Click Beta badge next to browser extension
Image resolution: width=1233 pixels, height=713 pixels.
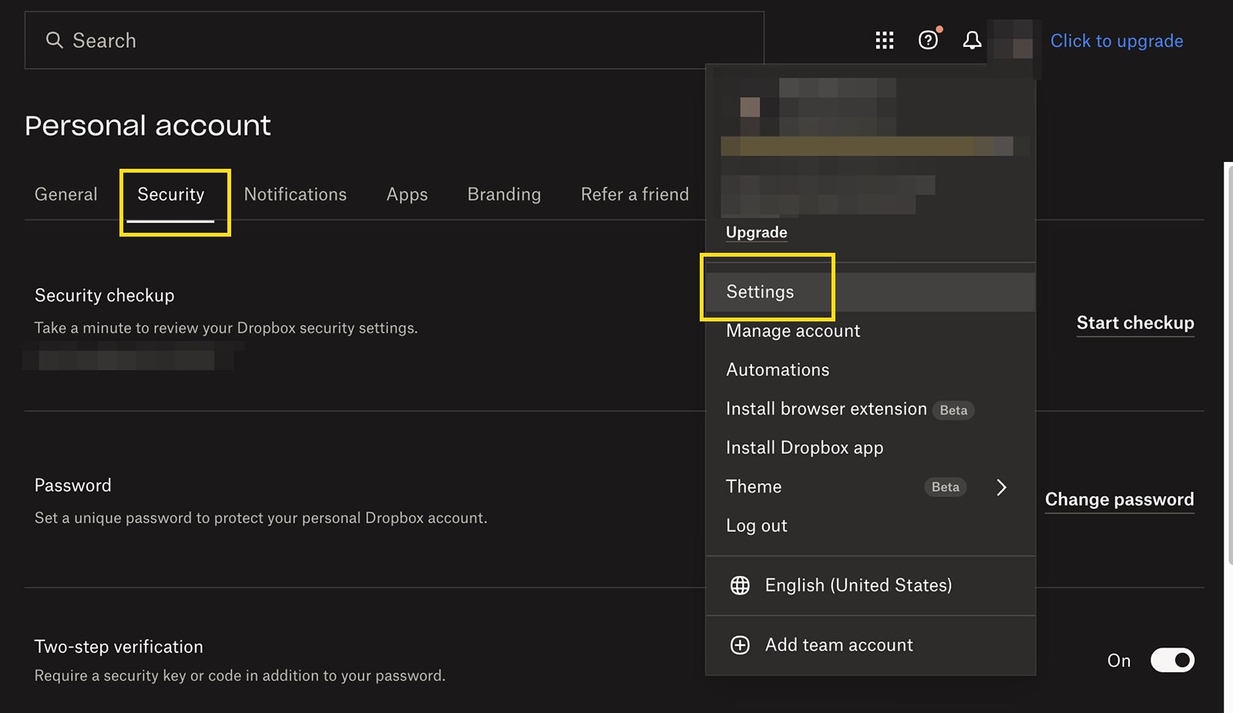point(953,410)
